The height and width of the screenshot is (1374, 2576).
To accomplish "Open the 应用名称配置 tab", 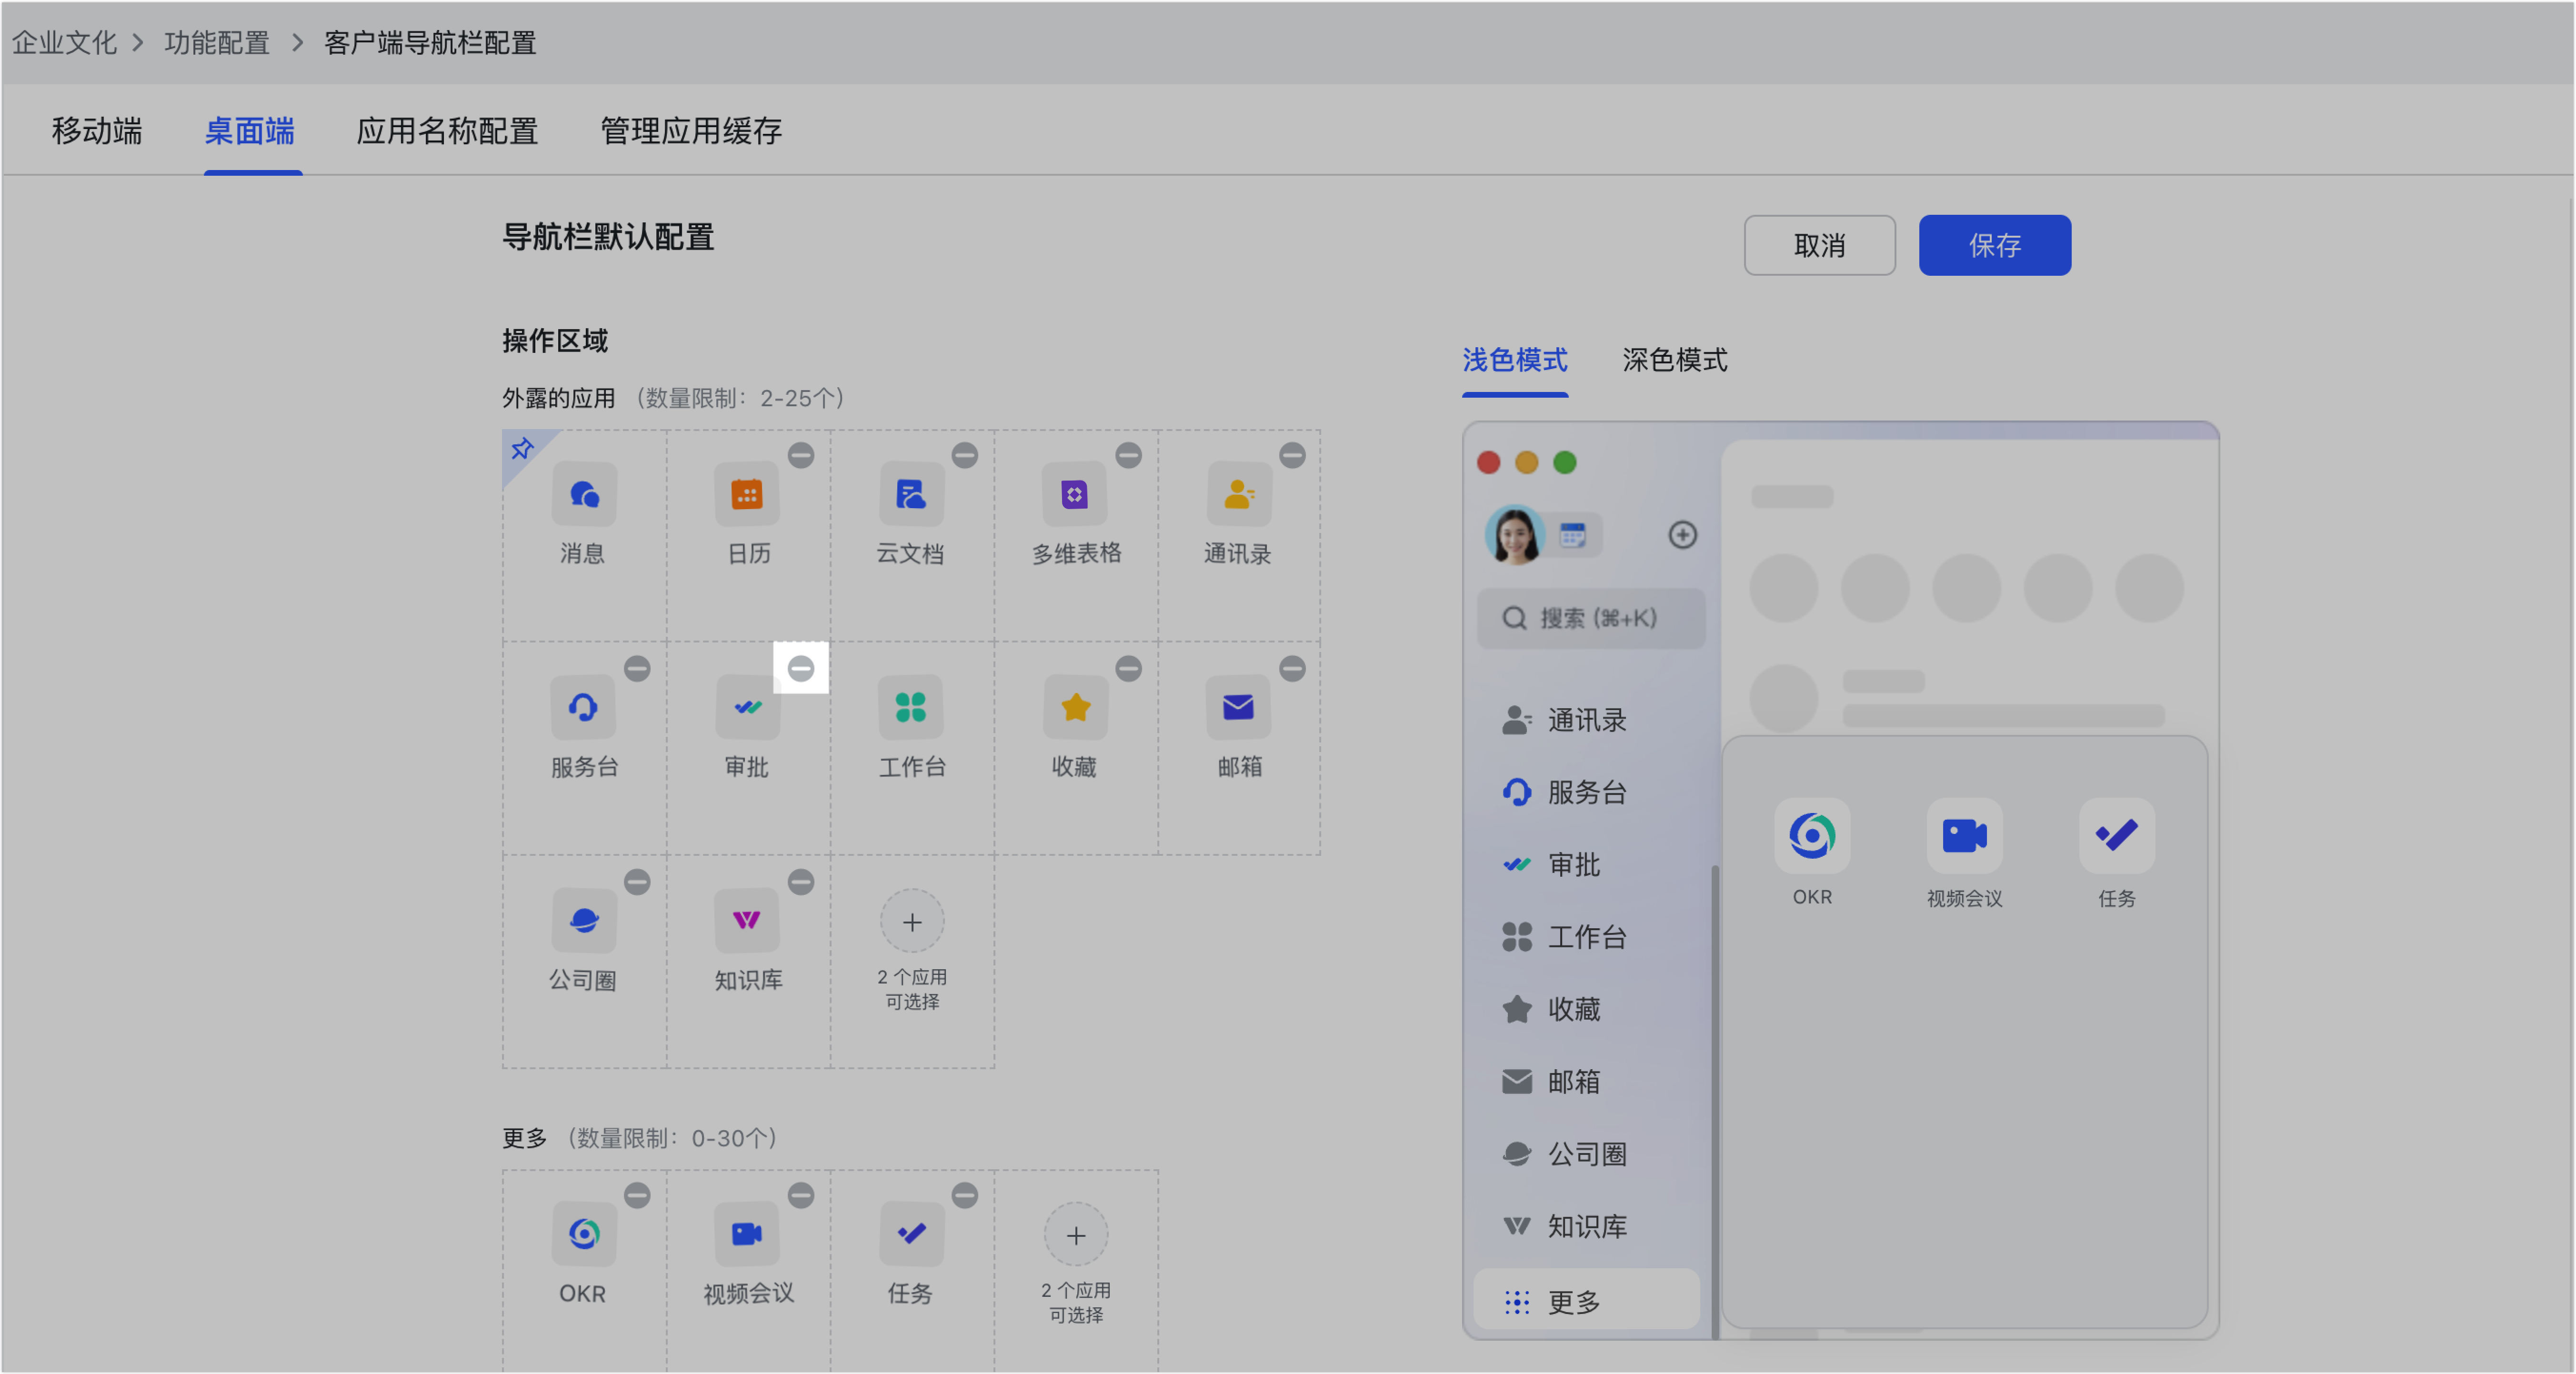I will 447,131.
